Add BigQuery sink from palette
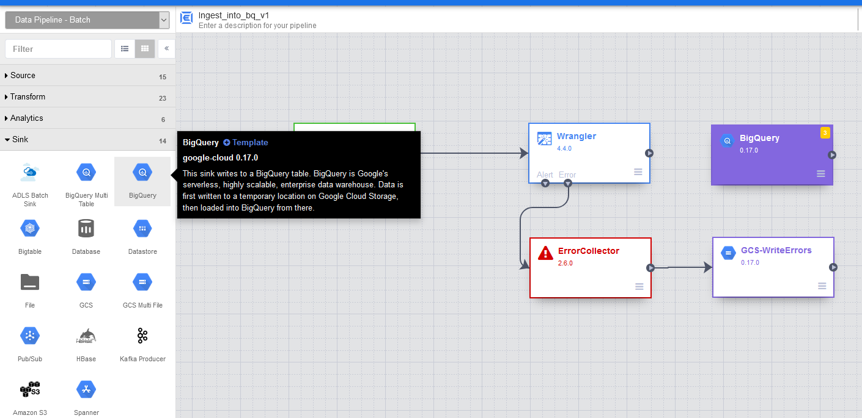Image resolution: width=862 pixels, height=418 pixels. click(142, 181)
